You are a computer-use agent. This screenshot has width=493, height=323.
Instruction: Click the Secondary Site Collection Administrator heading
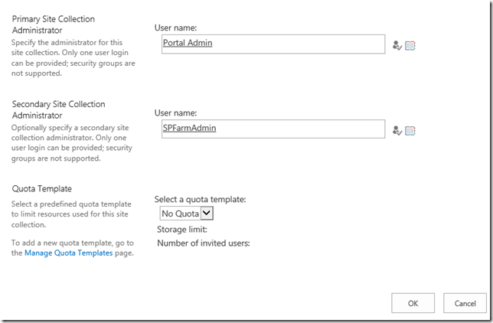pyautogui.click(x=58, y=109)
